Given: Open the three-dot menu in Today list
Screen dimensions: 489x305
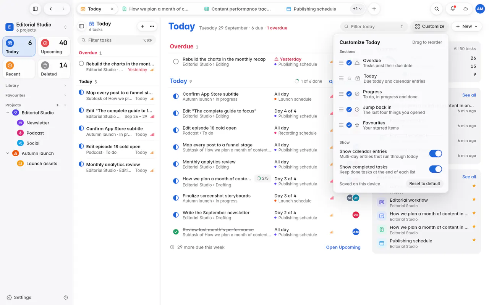Looking at the screenshot, I should point(152,26).
